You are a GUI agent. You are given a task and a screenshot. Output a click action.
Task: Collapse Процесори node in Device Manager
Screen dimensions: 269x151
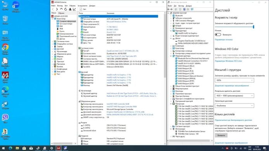click(171, 104)
